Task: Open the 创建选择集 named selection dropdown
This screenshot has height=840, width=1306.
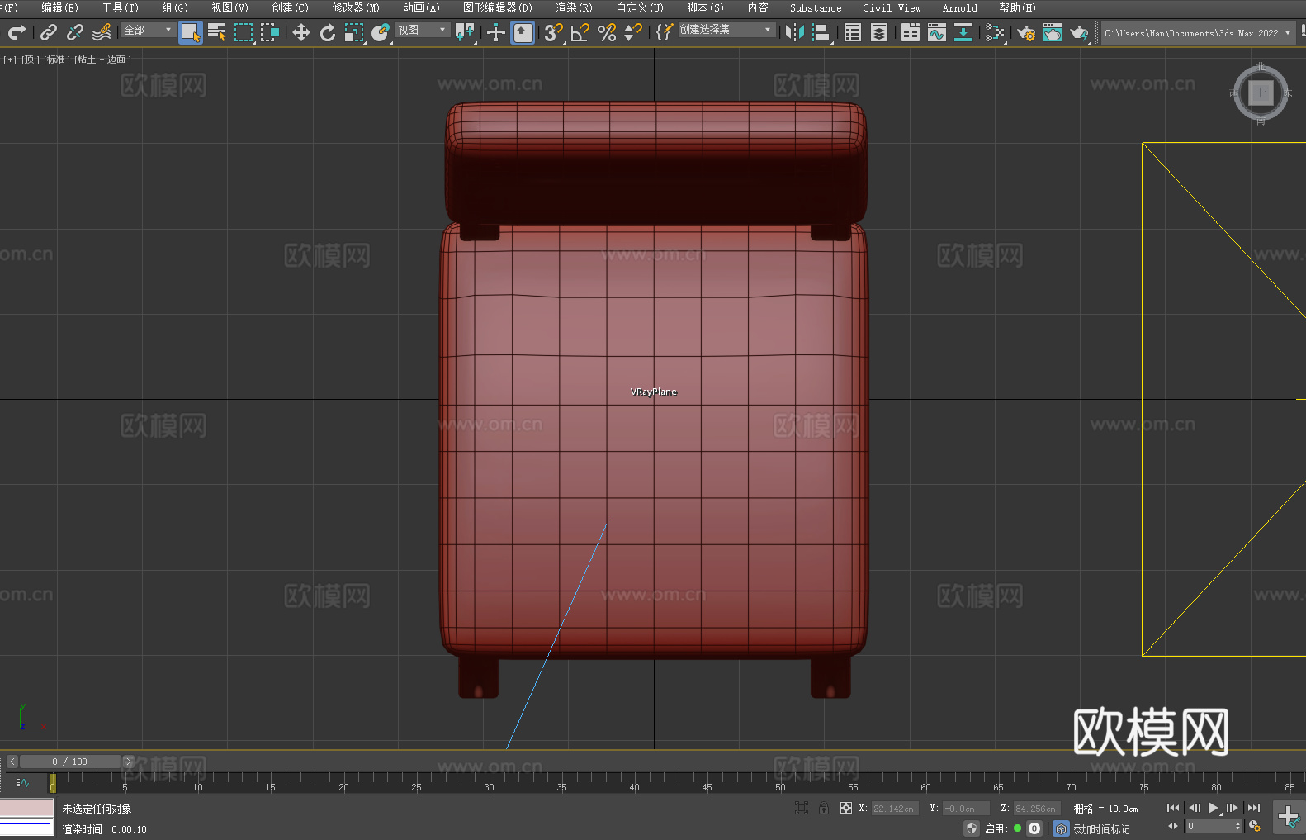Action: [726, 30]
